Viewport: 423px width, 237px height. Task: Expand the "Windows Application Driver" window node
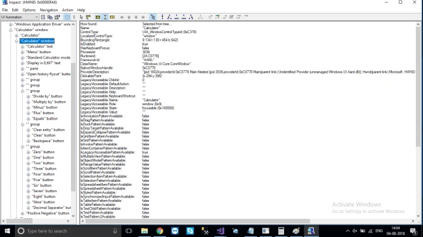(11, 24)
